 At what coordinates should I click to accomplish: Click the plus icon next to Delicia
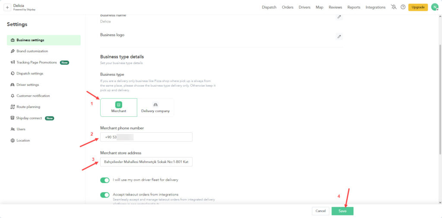tap(7, 7)
